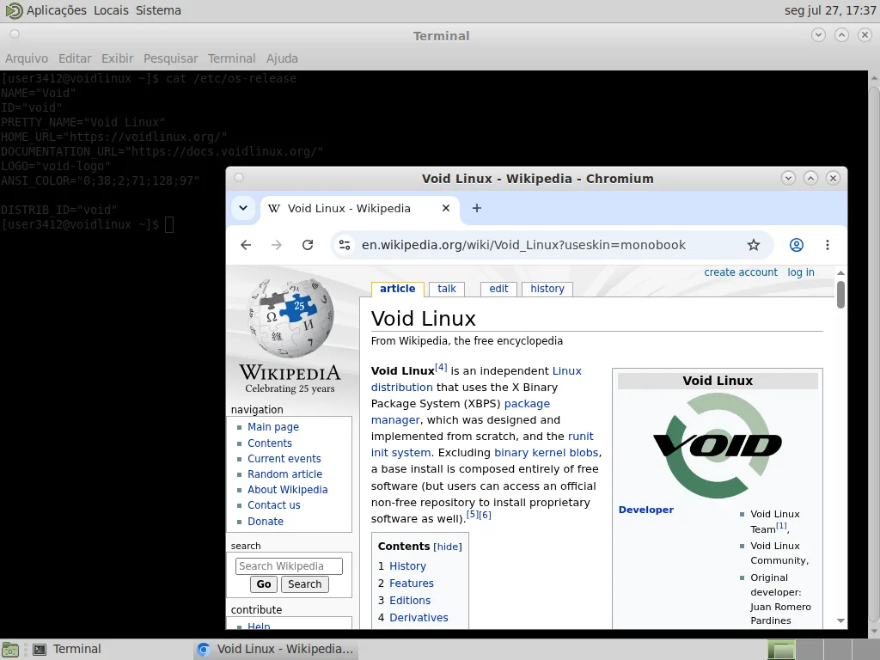Open the Terminal menu in Terminal menubar
880x660 pixels.
pos(231,58)
